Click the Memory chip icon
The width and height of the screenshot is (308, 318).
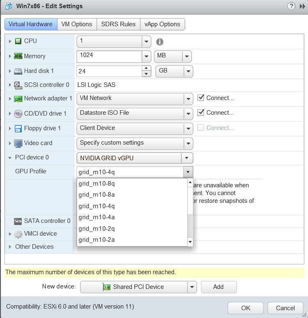pos(18,56)
